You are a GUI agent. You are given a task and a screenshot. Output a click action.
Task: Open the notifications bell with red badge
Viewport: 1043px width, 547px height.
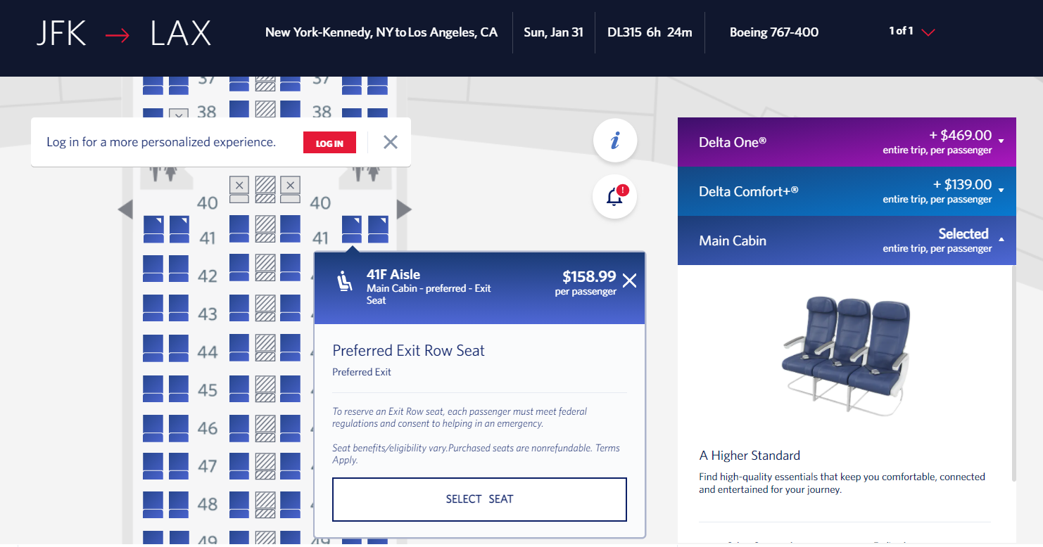[x=614, y=196]
